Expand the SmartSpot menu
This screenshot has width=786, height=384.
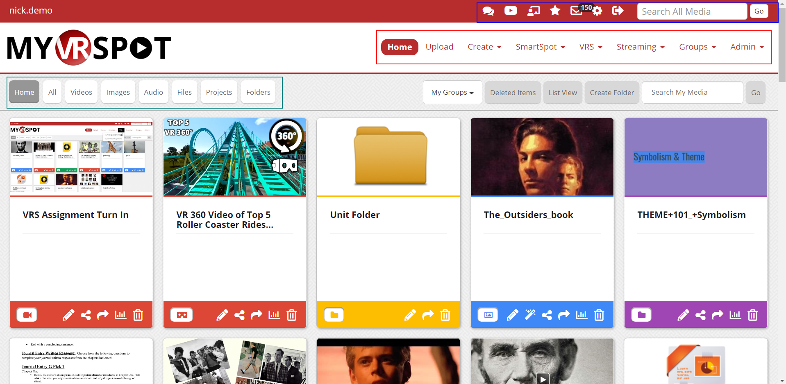point(540,47)
